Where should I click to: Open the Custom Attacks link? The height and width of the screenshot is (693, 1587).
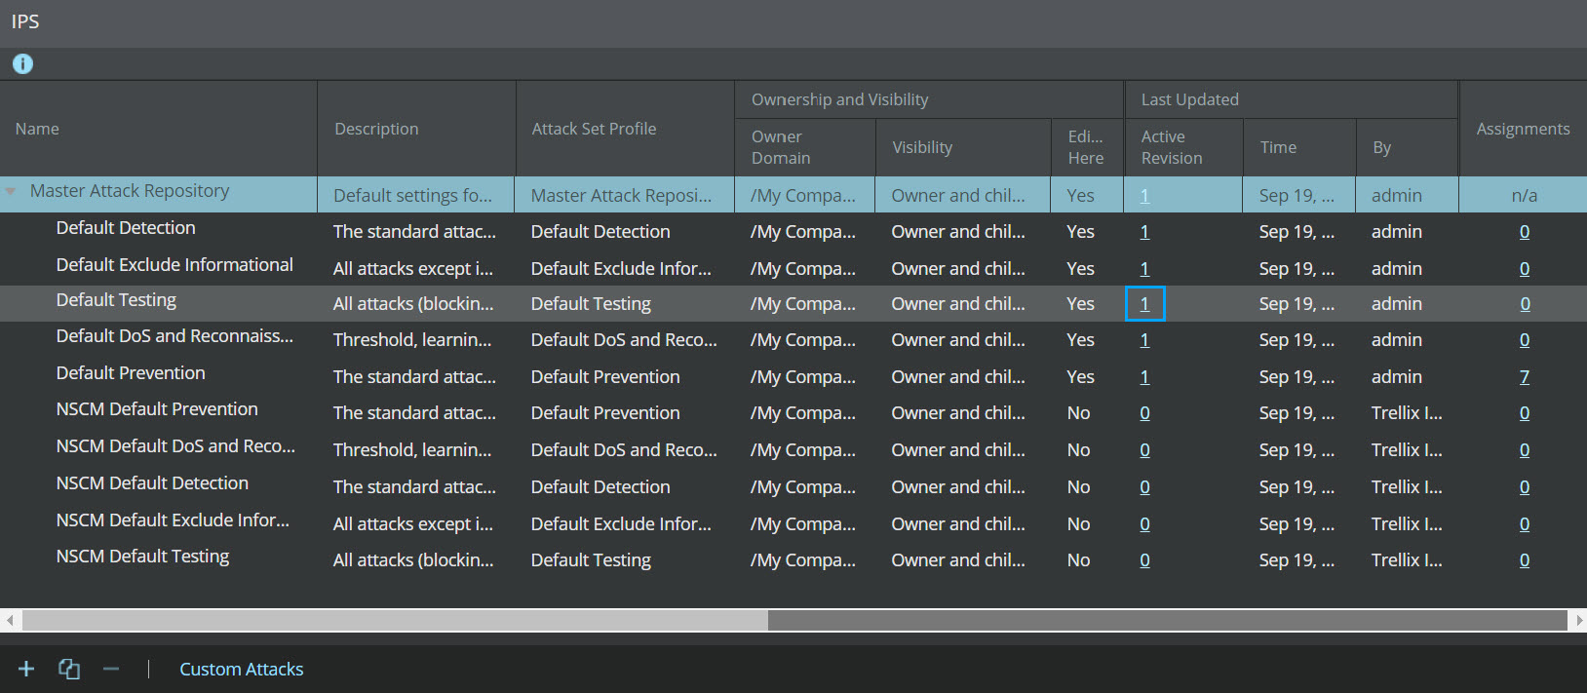242,670
